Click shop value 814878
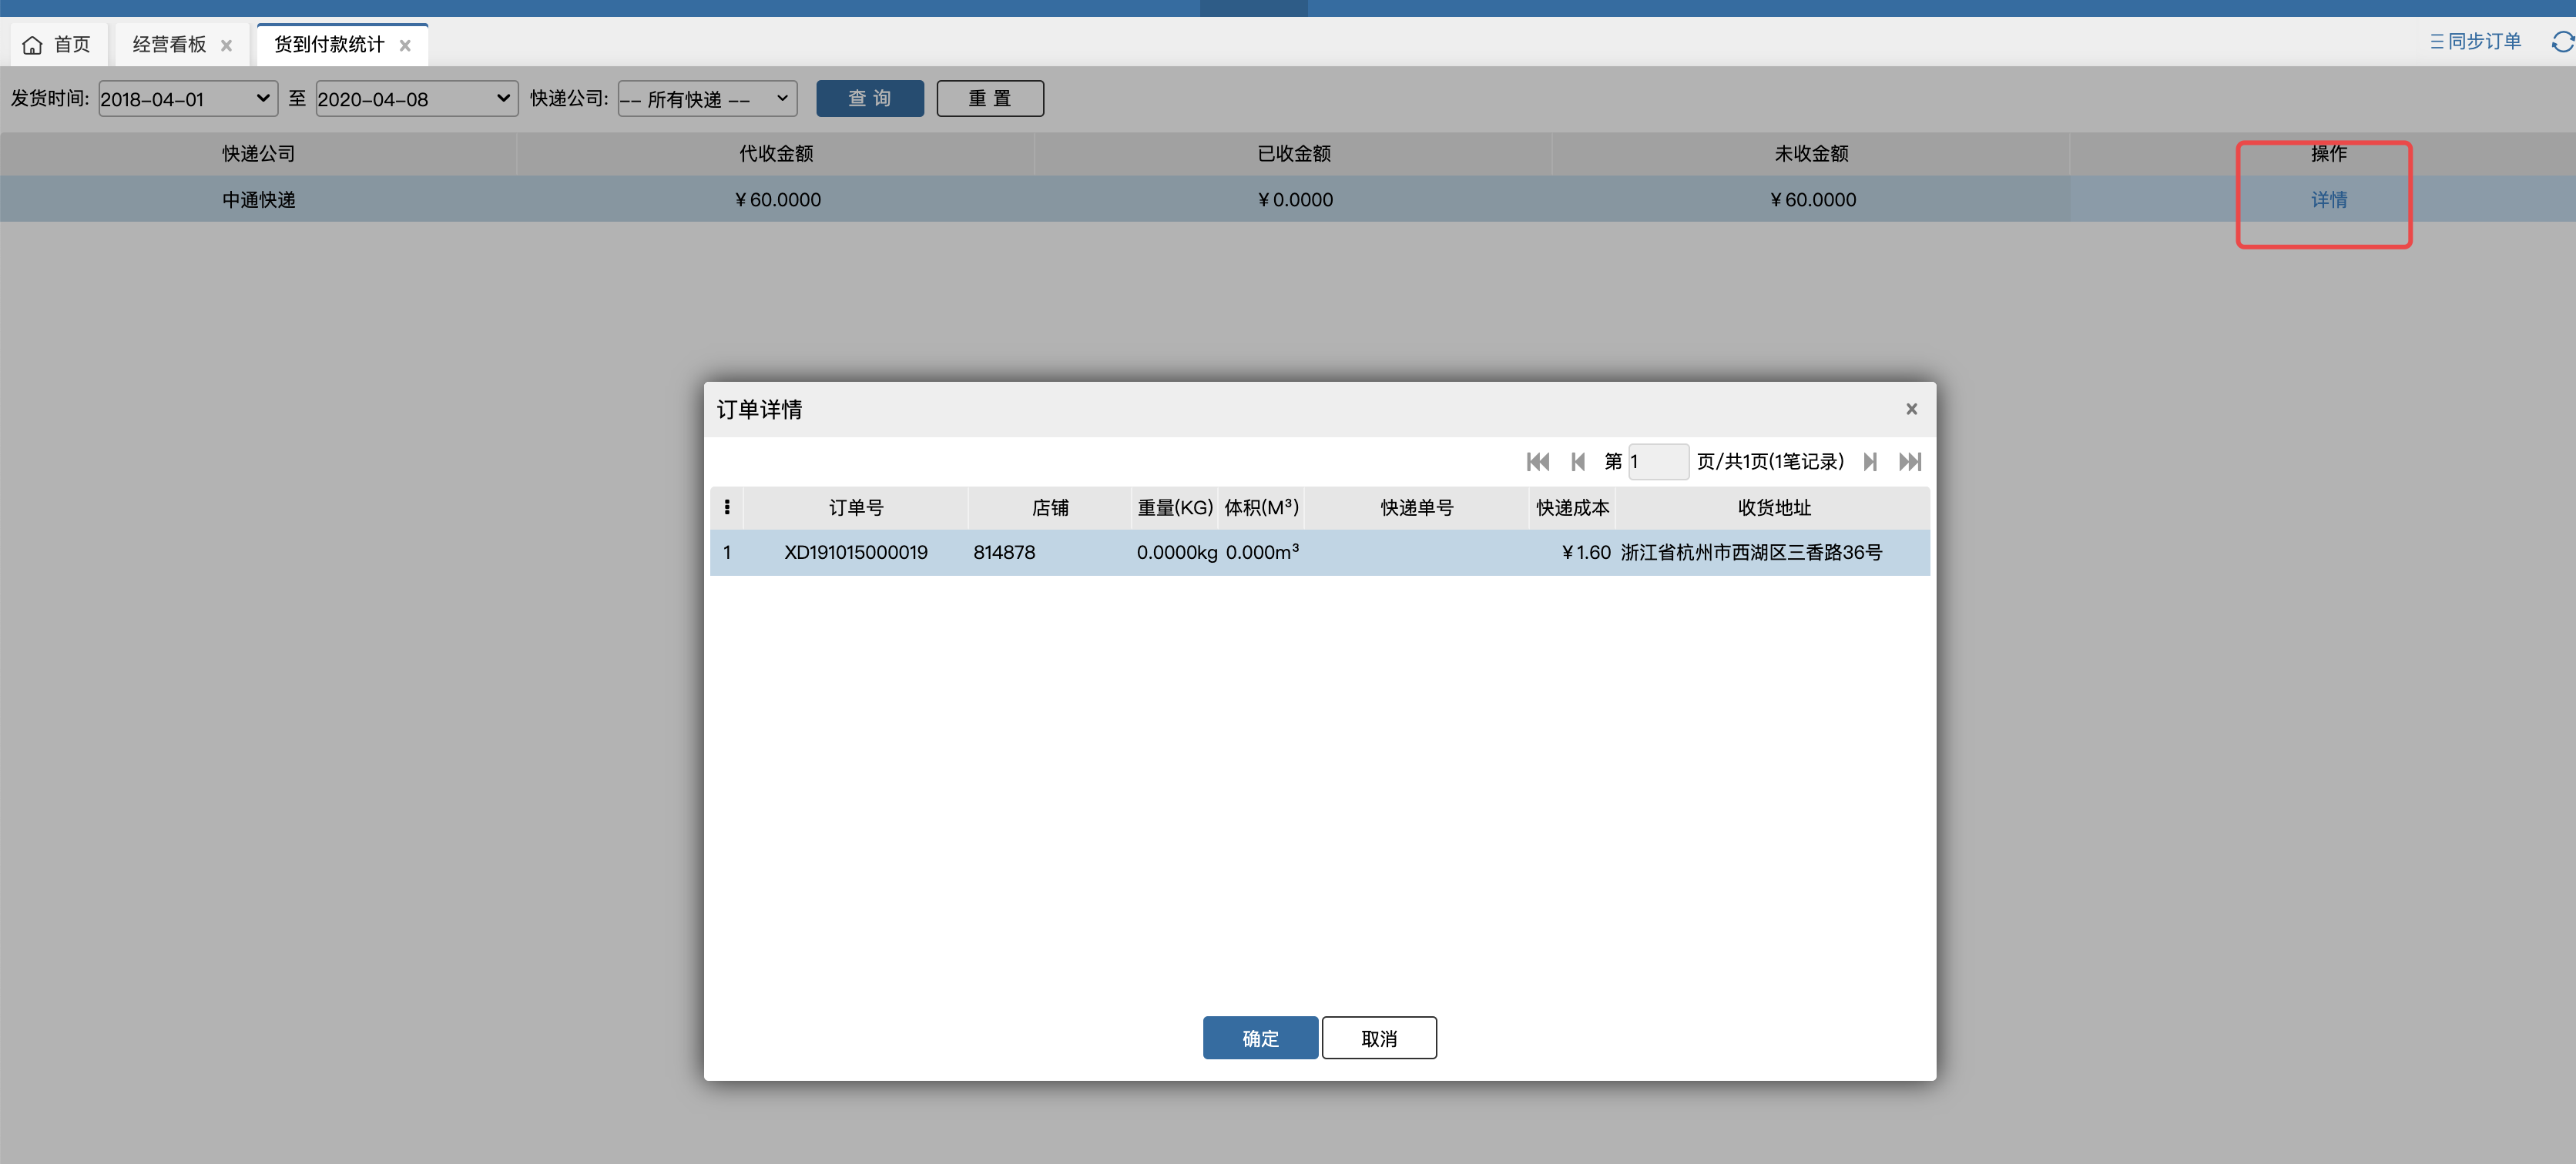 click(x=1004, y=553)
